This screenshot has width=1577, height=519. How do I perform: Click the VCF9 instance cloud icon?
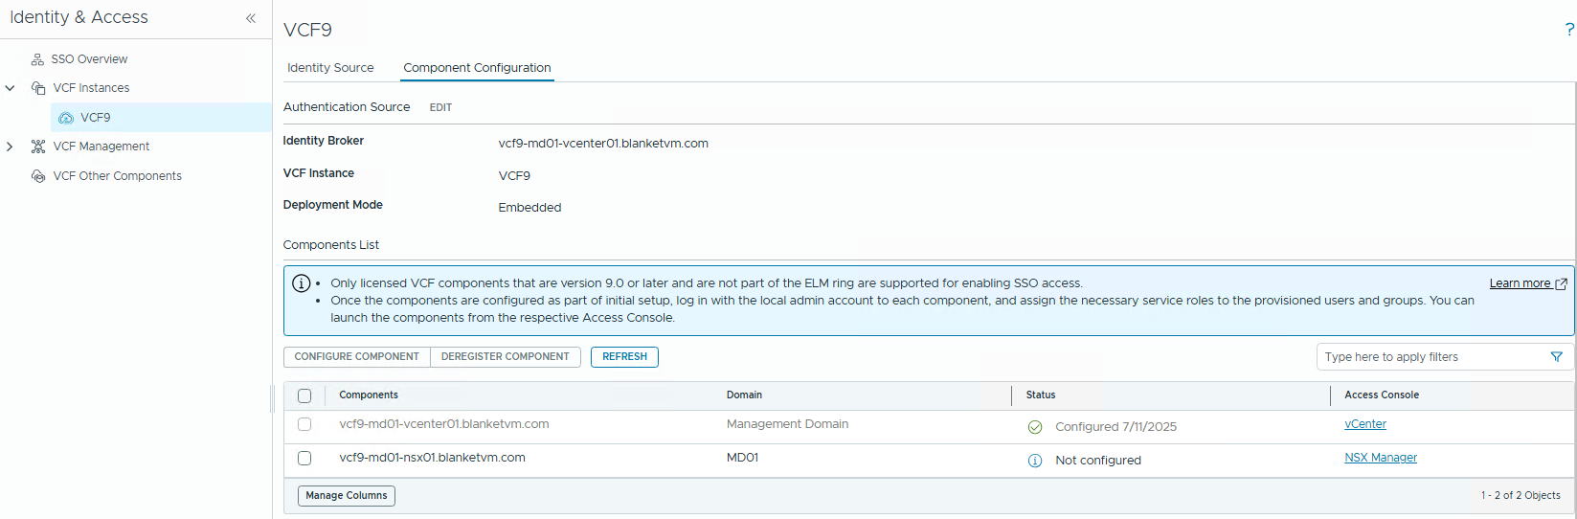click(66, 118)
